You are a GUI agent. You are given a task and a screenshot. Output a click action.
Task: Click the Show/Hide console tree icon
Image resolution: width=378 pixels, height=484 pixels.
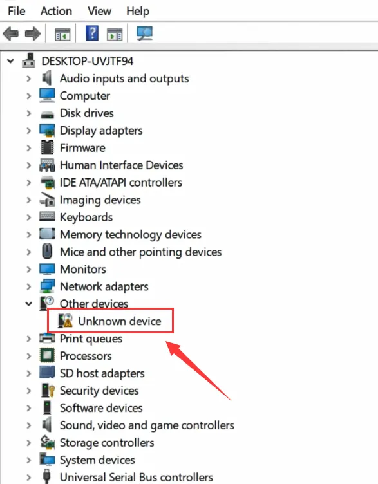pos(62,34)
